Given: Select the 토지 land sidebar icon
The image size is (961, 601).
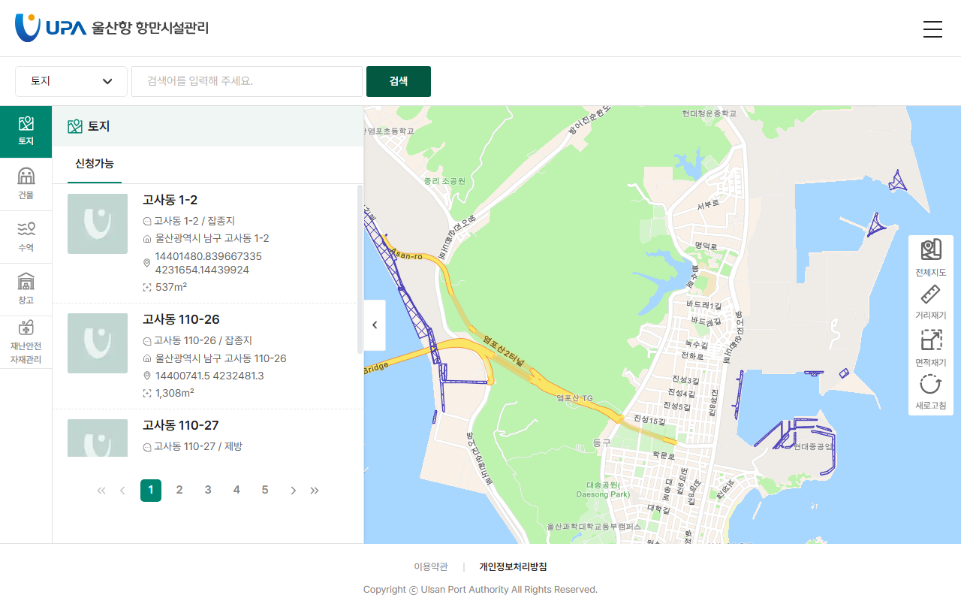Looking at the screenshot, I should [26, 131].
